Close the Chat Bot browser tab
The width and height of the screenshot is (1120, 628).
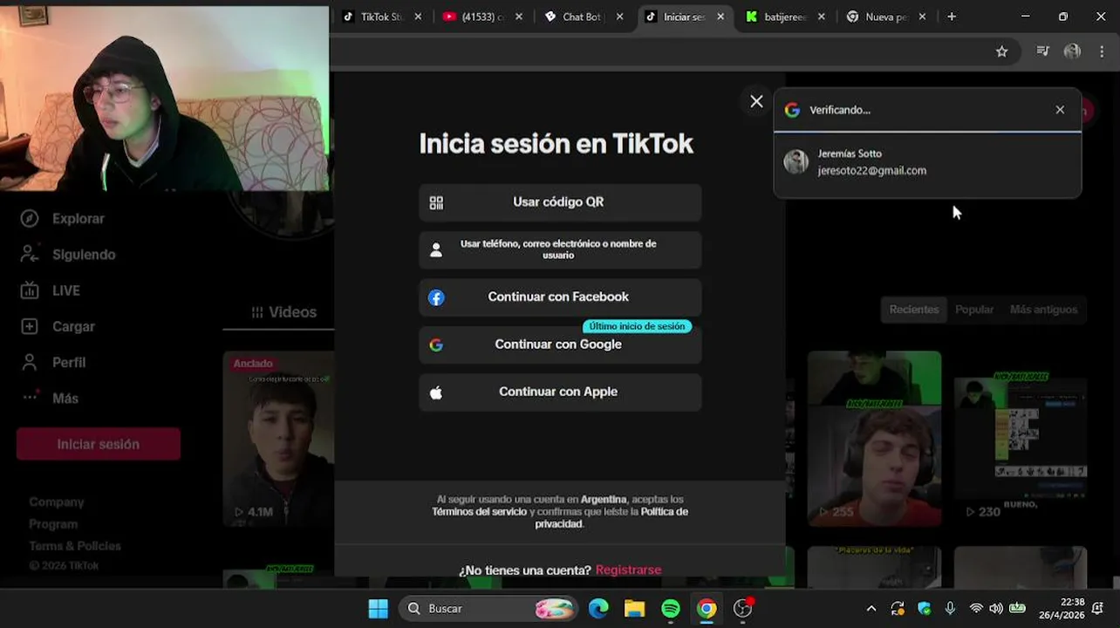pos(620,17)
